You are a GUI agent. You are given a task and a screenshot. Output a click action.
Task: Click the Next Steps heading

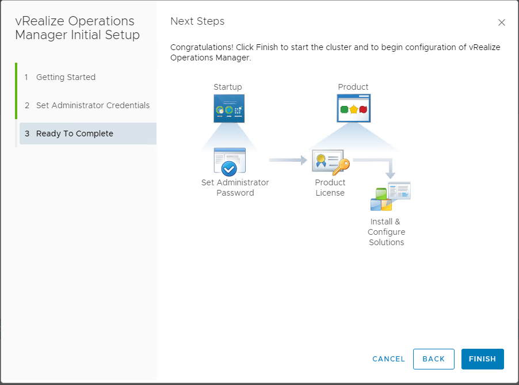(197, 21)
